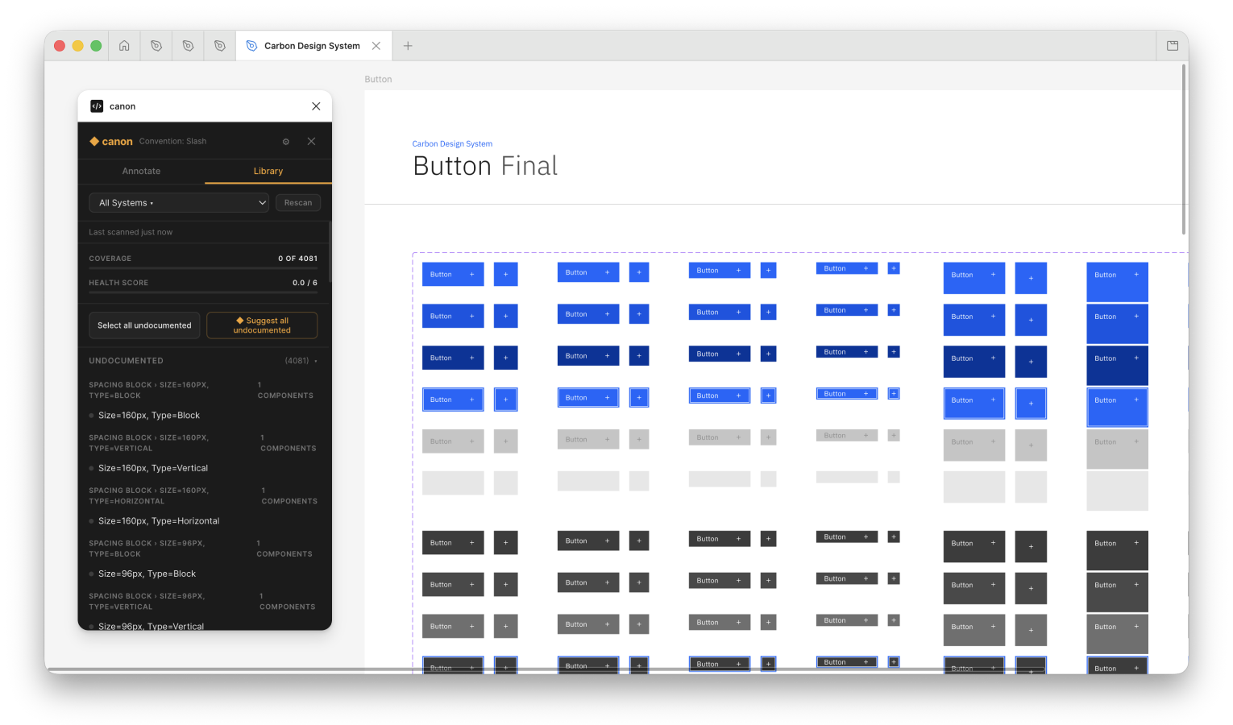Switch to the Annotate tab
Screen dimensions: 1233x725
pyautogui.click(x=141, y=171)
